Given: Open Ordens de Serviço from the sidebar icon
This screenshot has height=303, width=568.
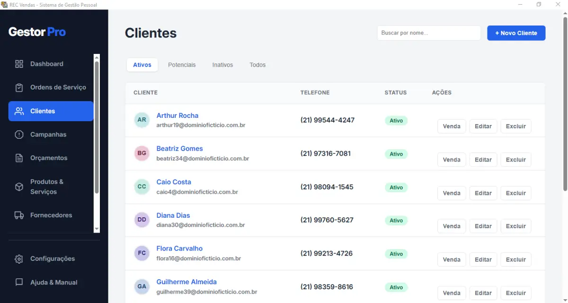Looking at the screenshot, I should 19,87.
